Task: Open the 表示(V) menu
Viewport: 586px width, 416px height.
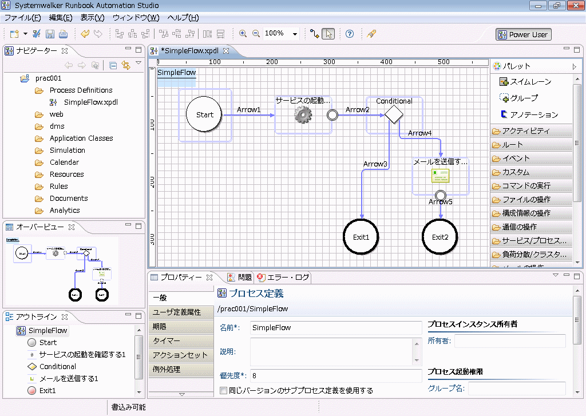Action: click(x=92, y=18)
